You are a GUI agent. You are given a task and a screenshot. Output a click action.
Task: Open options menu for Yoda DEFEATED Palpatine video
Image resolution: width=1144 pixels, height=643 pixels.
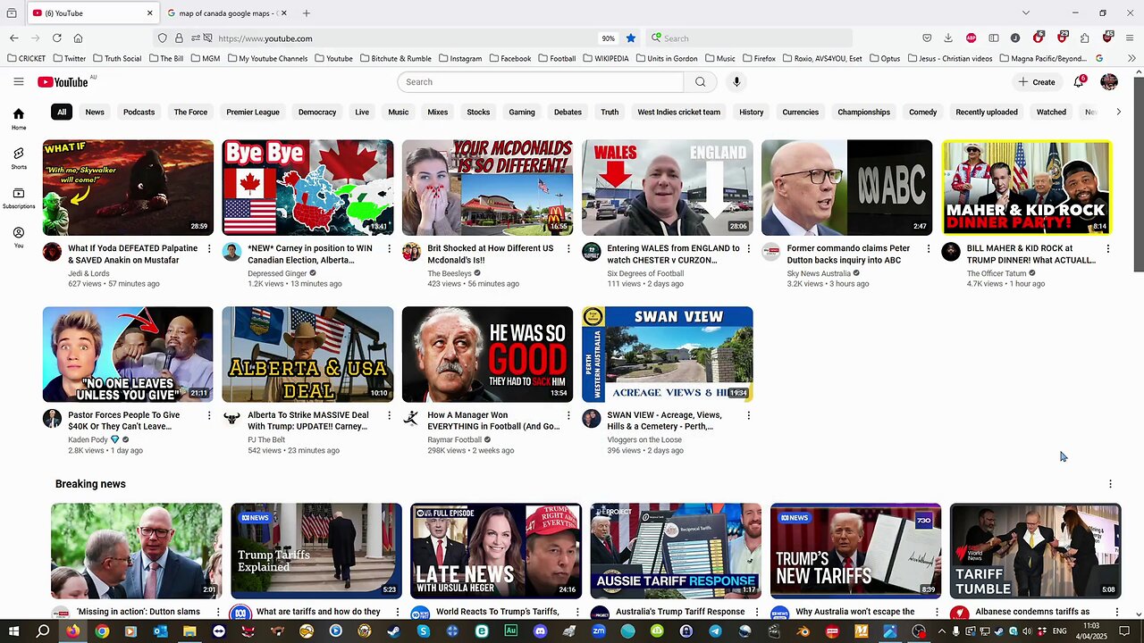pyautogui.click(x=209, y=248)
